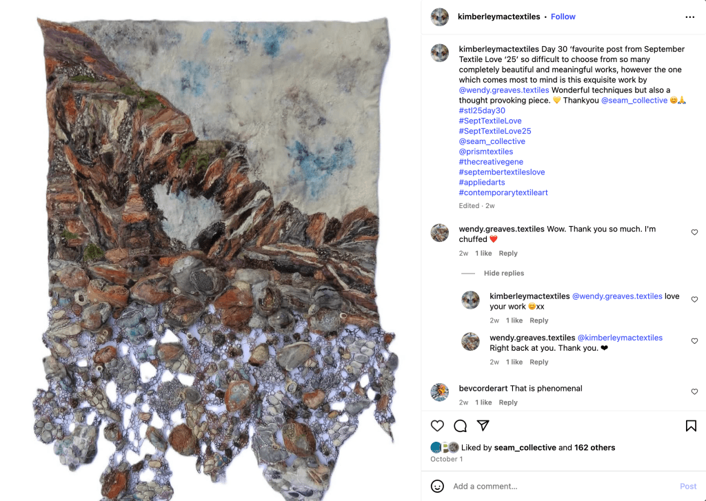Like wendy.greaves.textiles 'chuffed' comment

[x=694, y=232]
